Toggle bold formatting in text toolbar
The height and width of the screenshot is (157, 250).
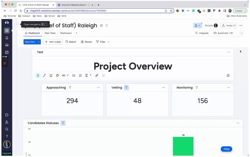pyautogui.click(x=38, y=76)
